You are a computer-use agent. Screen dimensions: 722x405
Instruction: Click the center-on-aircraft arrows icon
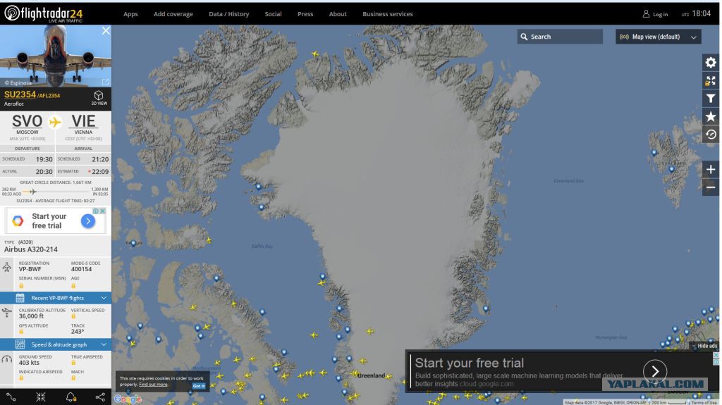pyautogui.click(x=41, y=397)
